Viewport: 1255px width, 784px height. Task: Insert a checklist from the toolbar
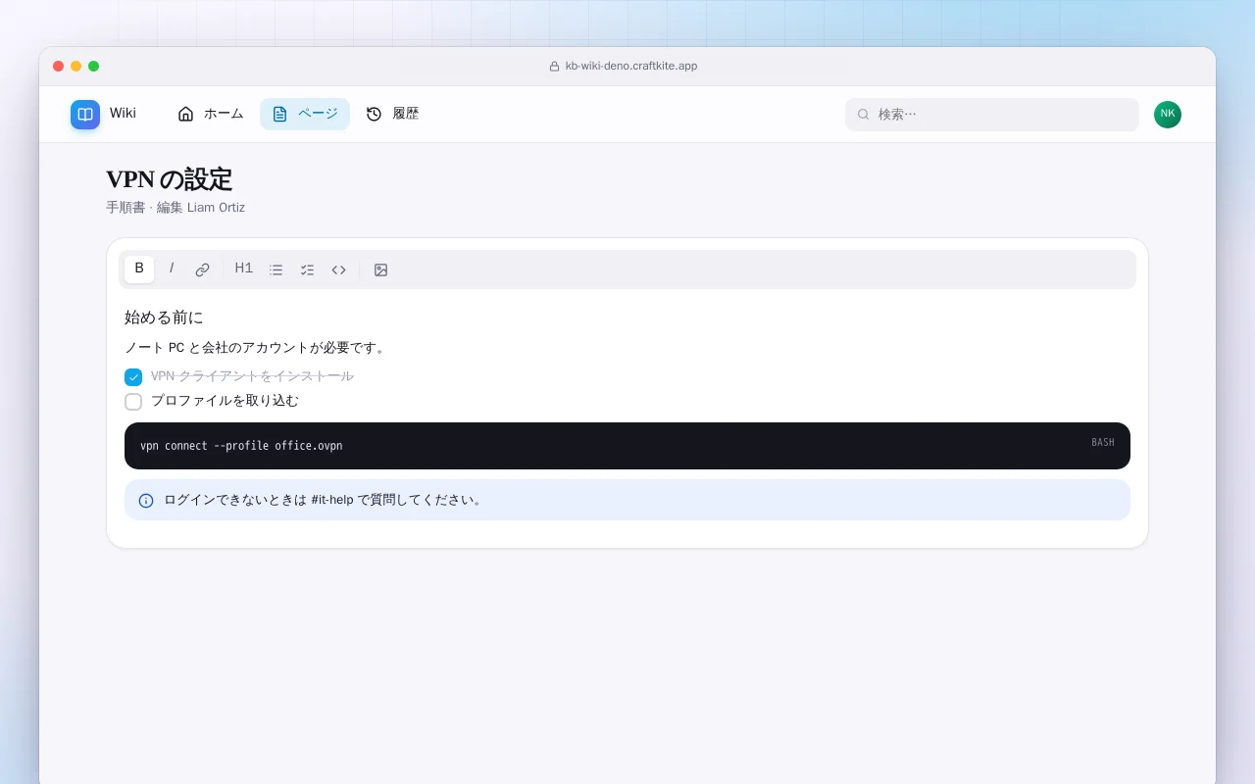[x=307, y=269]
